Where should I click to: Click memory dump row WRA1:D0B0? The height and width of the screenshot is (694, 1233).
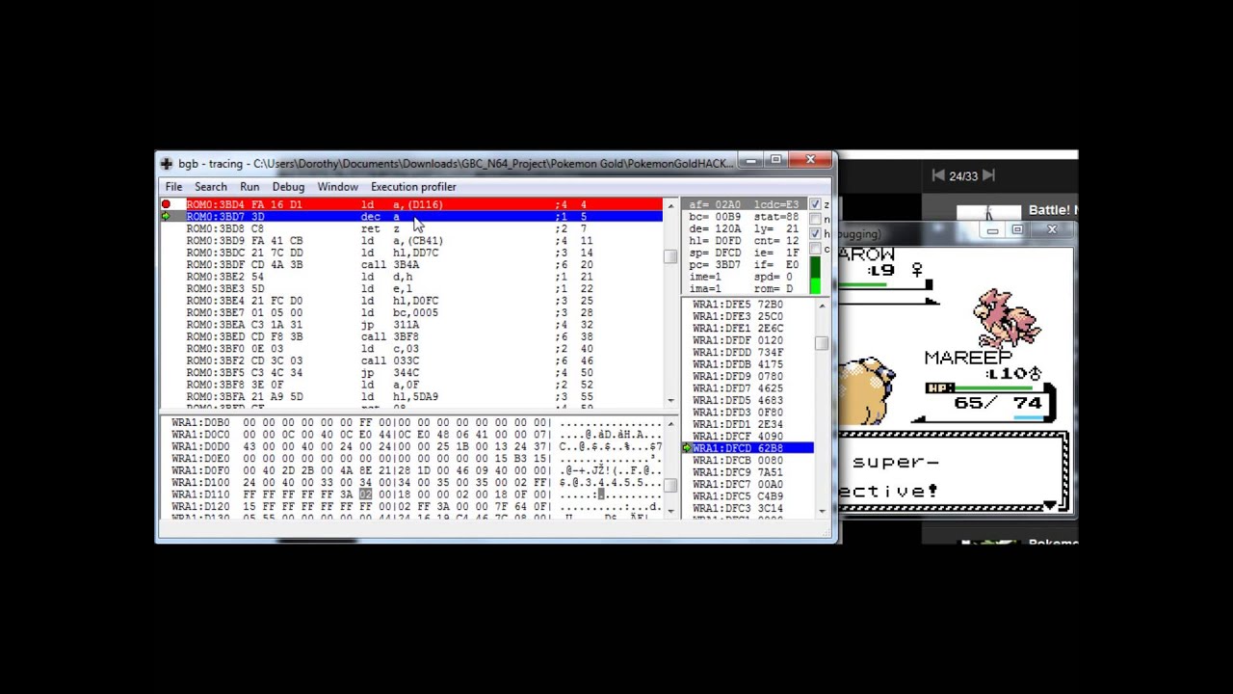coord(416,422)
